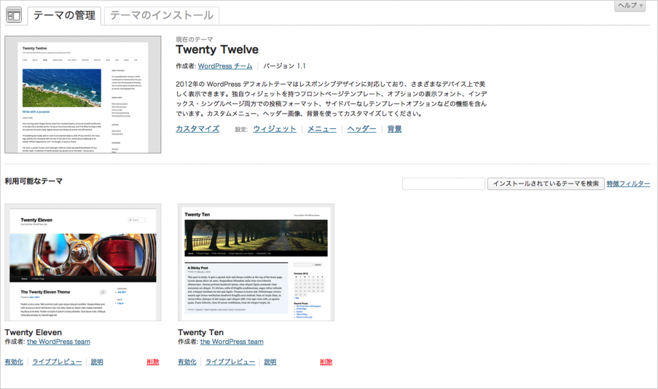This screenshot has height=389, width=658.
Task: Open the ヘッダー settings link
Action: (x=362, y=129)
